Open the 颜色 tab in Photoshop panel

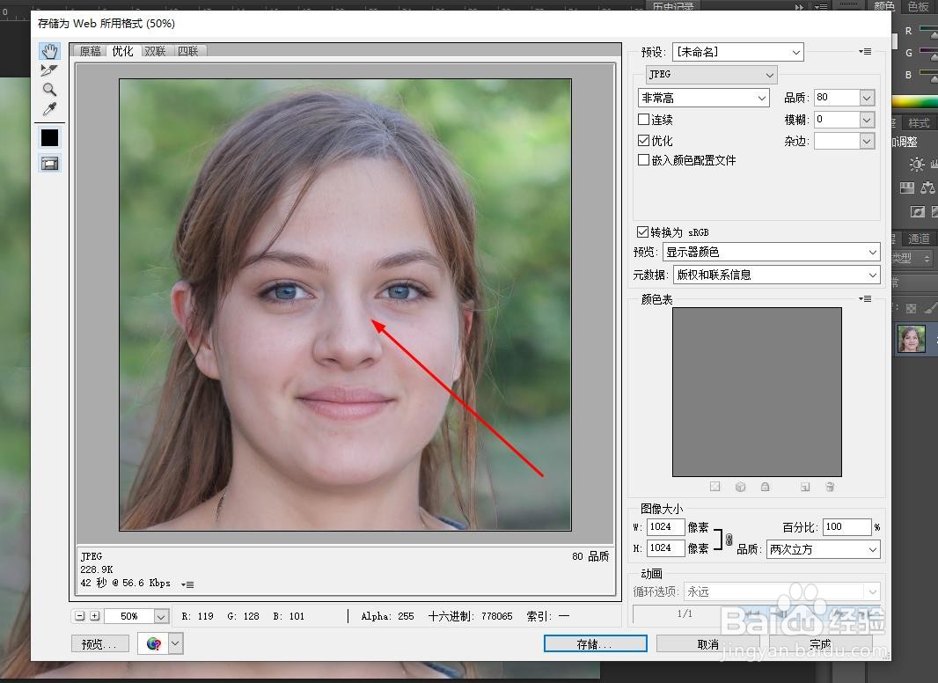pos(883,6)
